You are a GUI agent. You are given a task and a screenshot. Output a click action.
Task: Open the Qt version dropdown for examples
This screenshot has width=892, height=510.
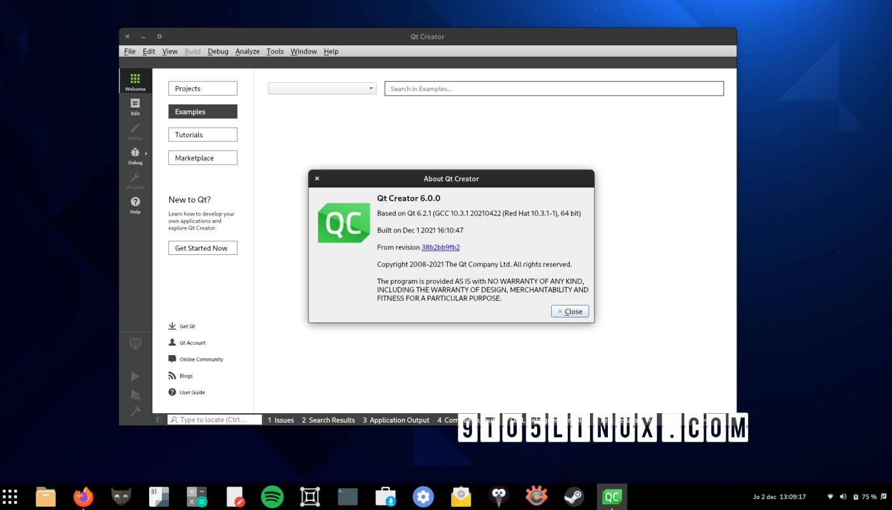pos(322,89)
